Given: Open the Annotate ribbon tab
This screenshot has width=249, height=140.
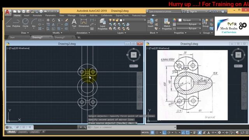Looking at the screenshot, I should 37,16.
